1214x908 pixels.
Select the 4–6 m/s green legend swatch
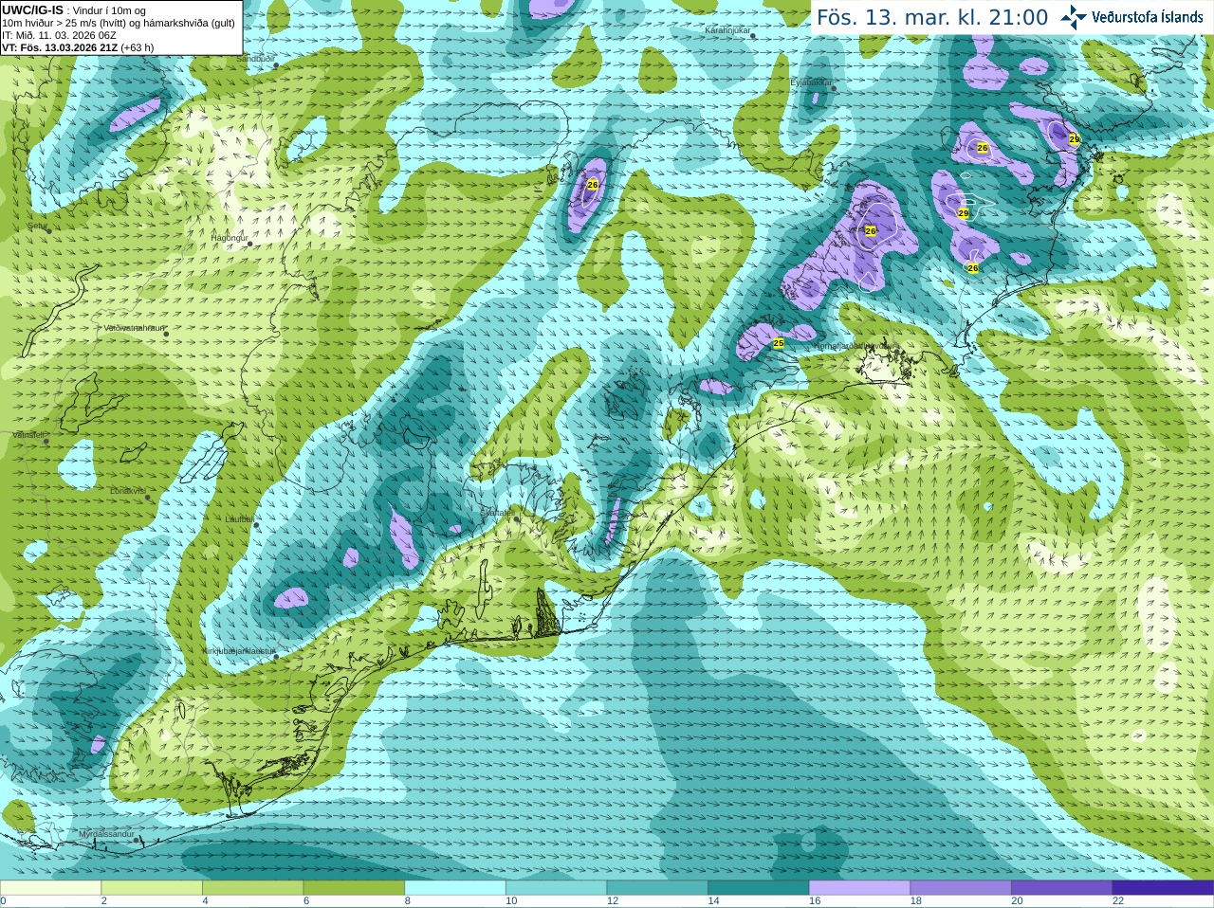tap(252, 888)
